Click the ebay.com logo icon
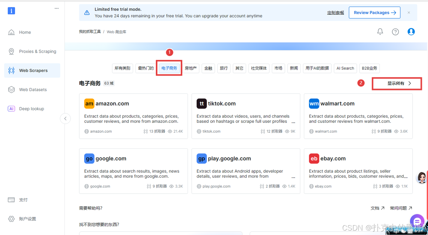Image resolution: width=428 pixels, height=235 pixels. pyautogui.click(x=314, y=159)
